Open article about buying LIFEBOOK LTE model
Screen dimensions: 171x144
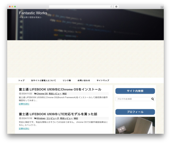(x=58, y=114)
